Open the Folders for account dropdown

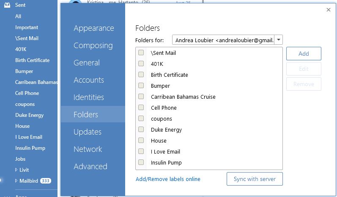click(279, 40)
